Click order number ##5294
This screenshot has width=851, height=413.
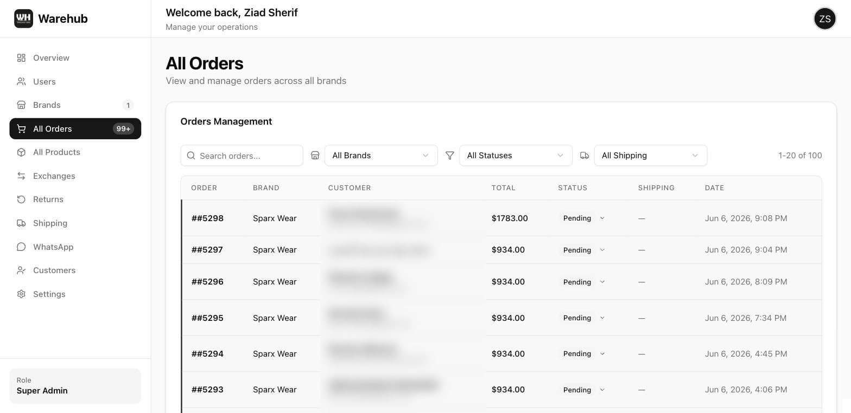click(x=207, y=353)
